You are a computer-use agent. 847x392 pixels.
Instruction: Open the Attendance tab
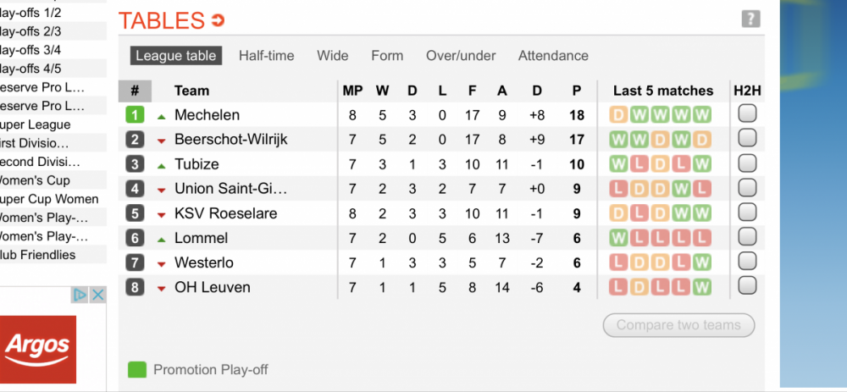(x=553, y=56)
